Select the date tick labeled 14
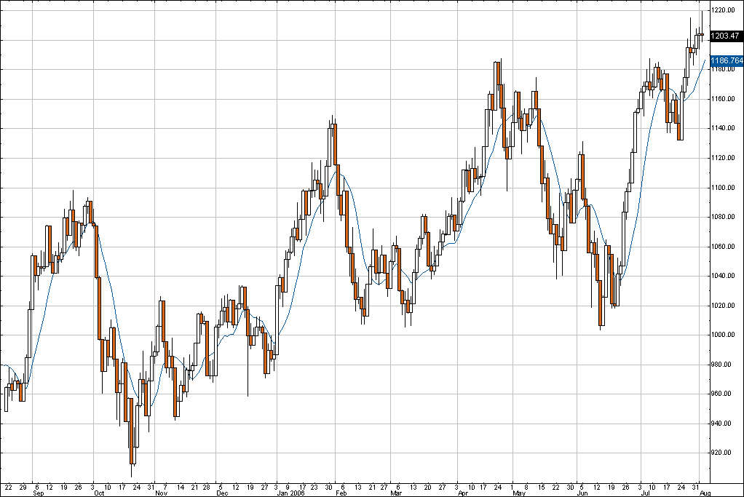The image size is (744, 497). click(181, 487)
